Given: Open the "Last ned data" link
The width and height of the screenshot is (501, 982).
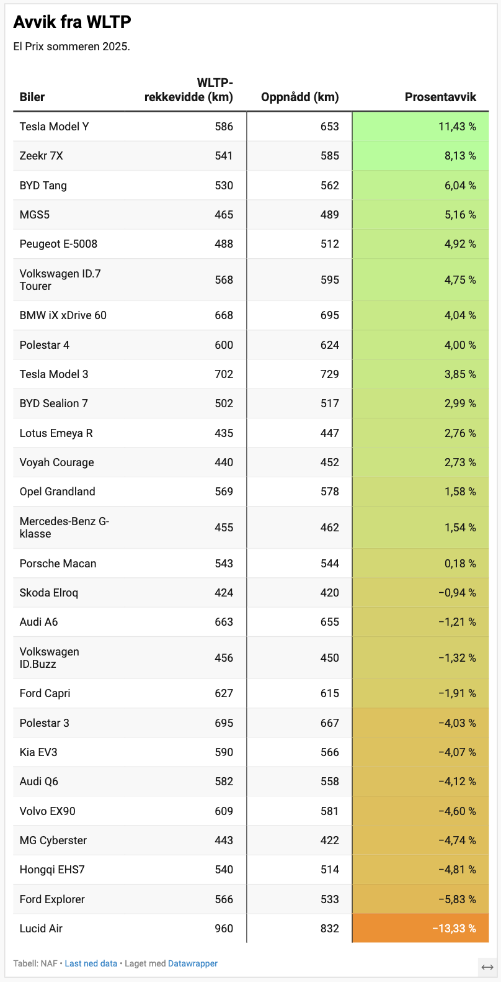Looking at the screenshot, I should (x=91, y=963).
